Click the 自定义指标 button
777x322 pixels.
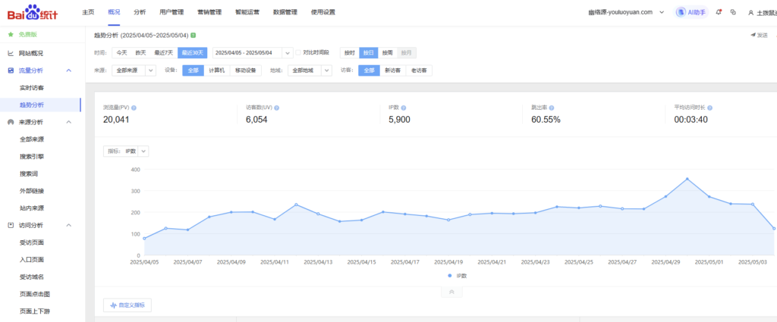[x=127, y=305]
